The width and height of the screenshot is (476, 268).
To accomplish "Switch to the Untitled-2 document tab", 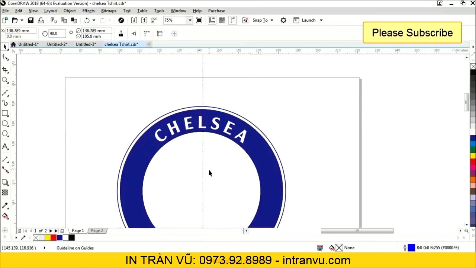I will tap(57, 44).
